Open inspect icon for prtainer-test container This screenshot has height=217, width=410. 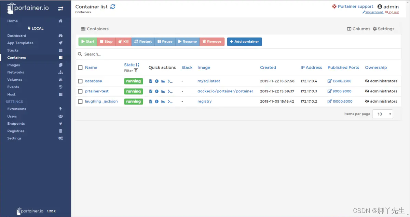156,91
